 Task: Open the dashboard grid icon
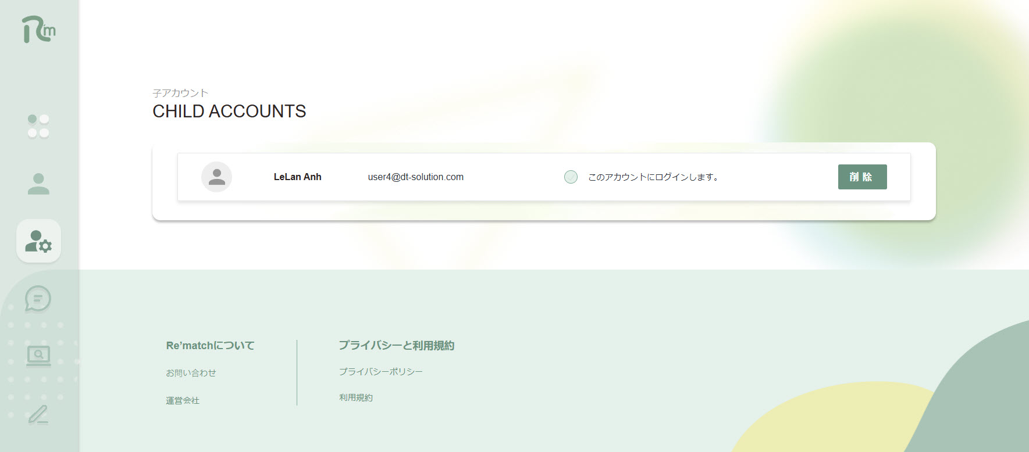click(x=38, y=126)
